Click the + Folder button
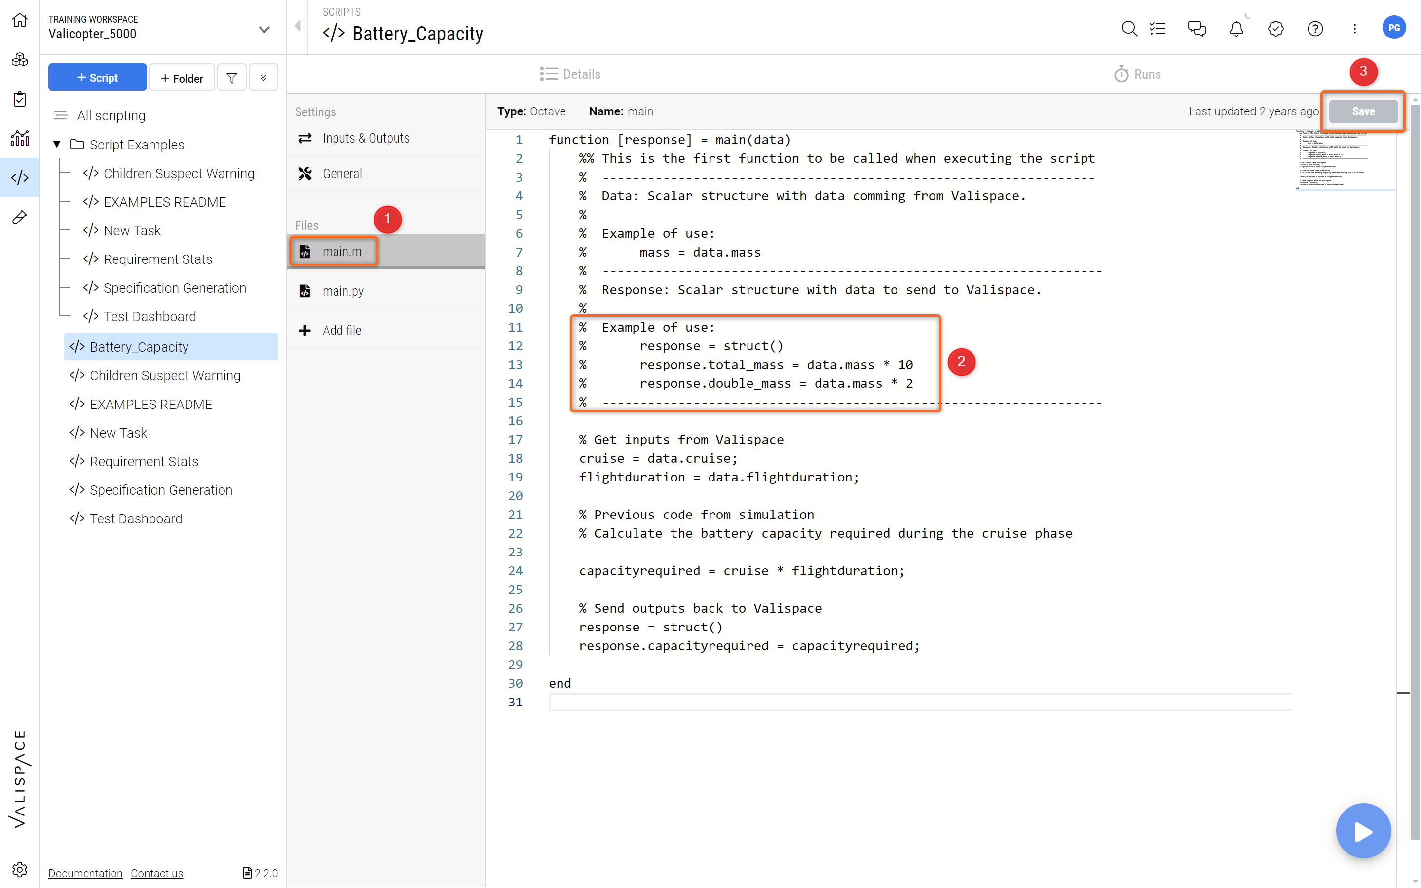The image size is (1421, 888). (182, 77)
